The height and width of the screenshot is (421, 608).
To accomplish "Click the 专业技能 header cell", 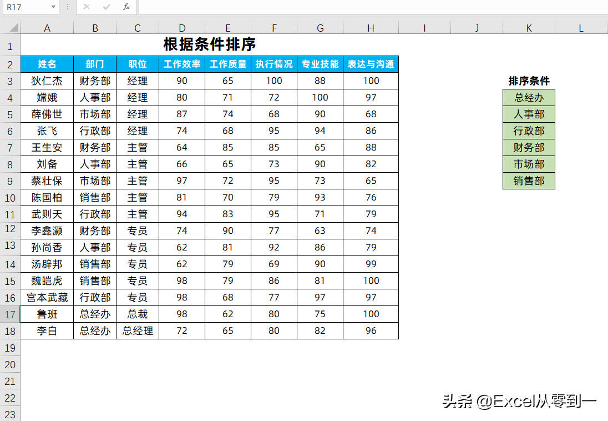I will point(320,64).
